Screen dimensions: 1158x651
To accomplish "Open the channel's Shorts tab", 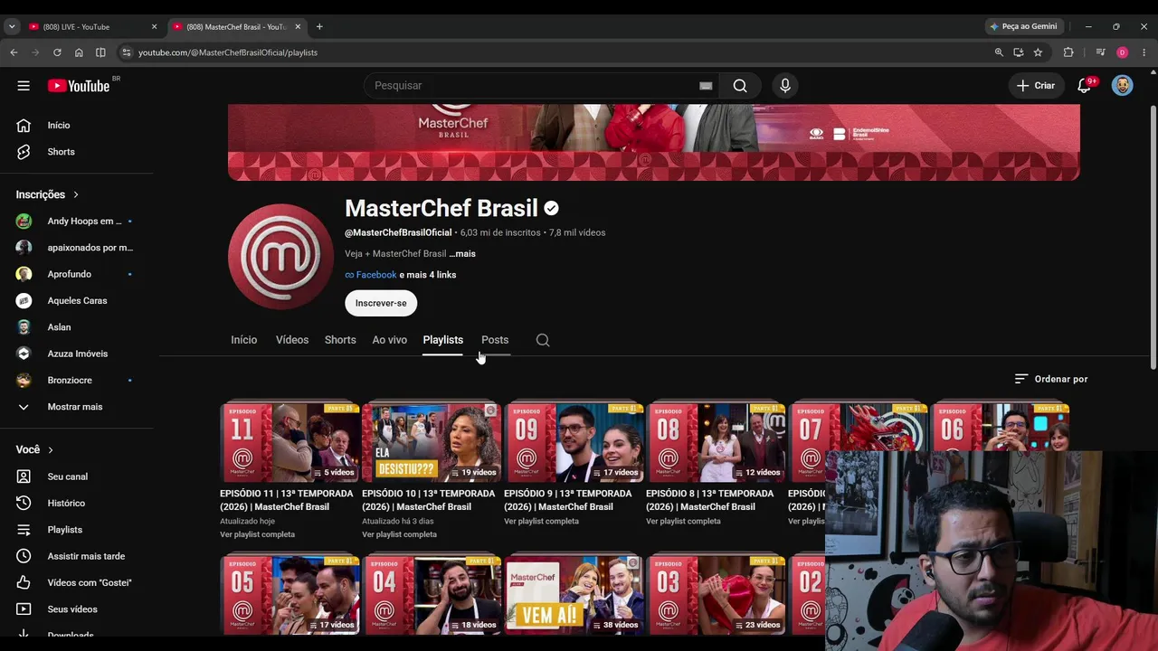I will [340, 340].
